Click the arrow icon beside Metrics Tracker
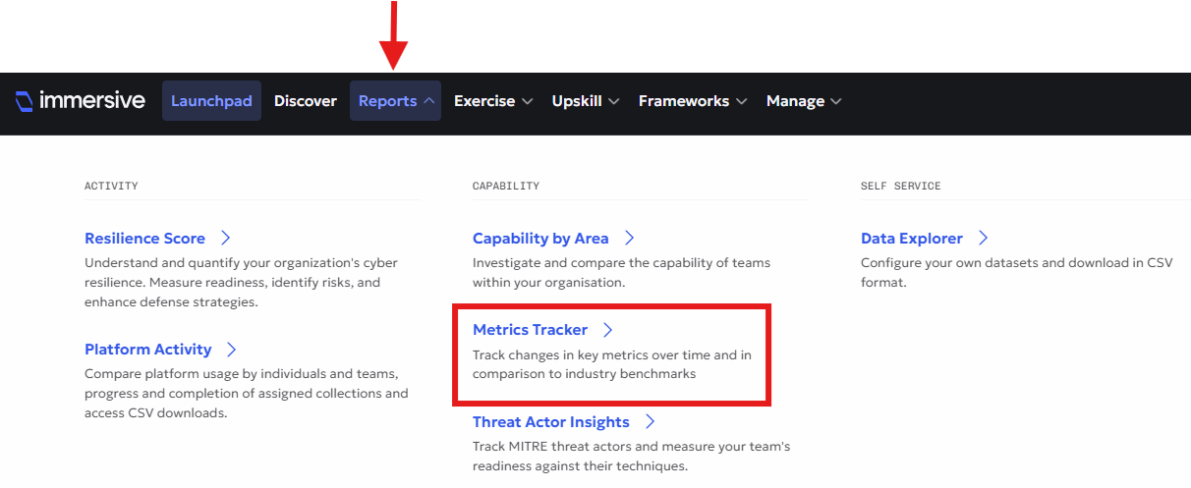1191x488 pixels. point(607,330)
